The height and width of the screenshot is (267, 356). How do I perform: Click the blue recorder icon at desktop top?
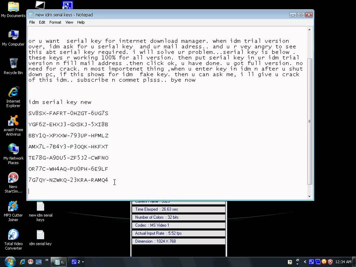point(67,5)
